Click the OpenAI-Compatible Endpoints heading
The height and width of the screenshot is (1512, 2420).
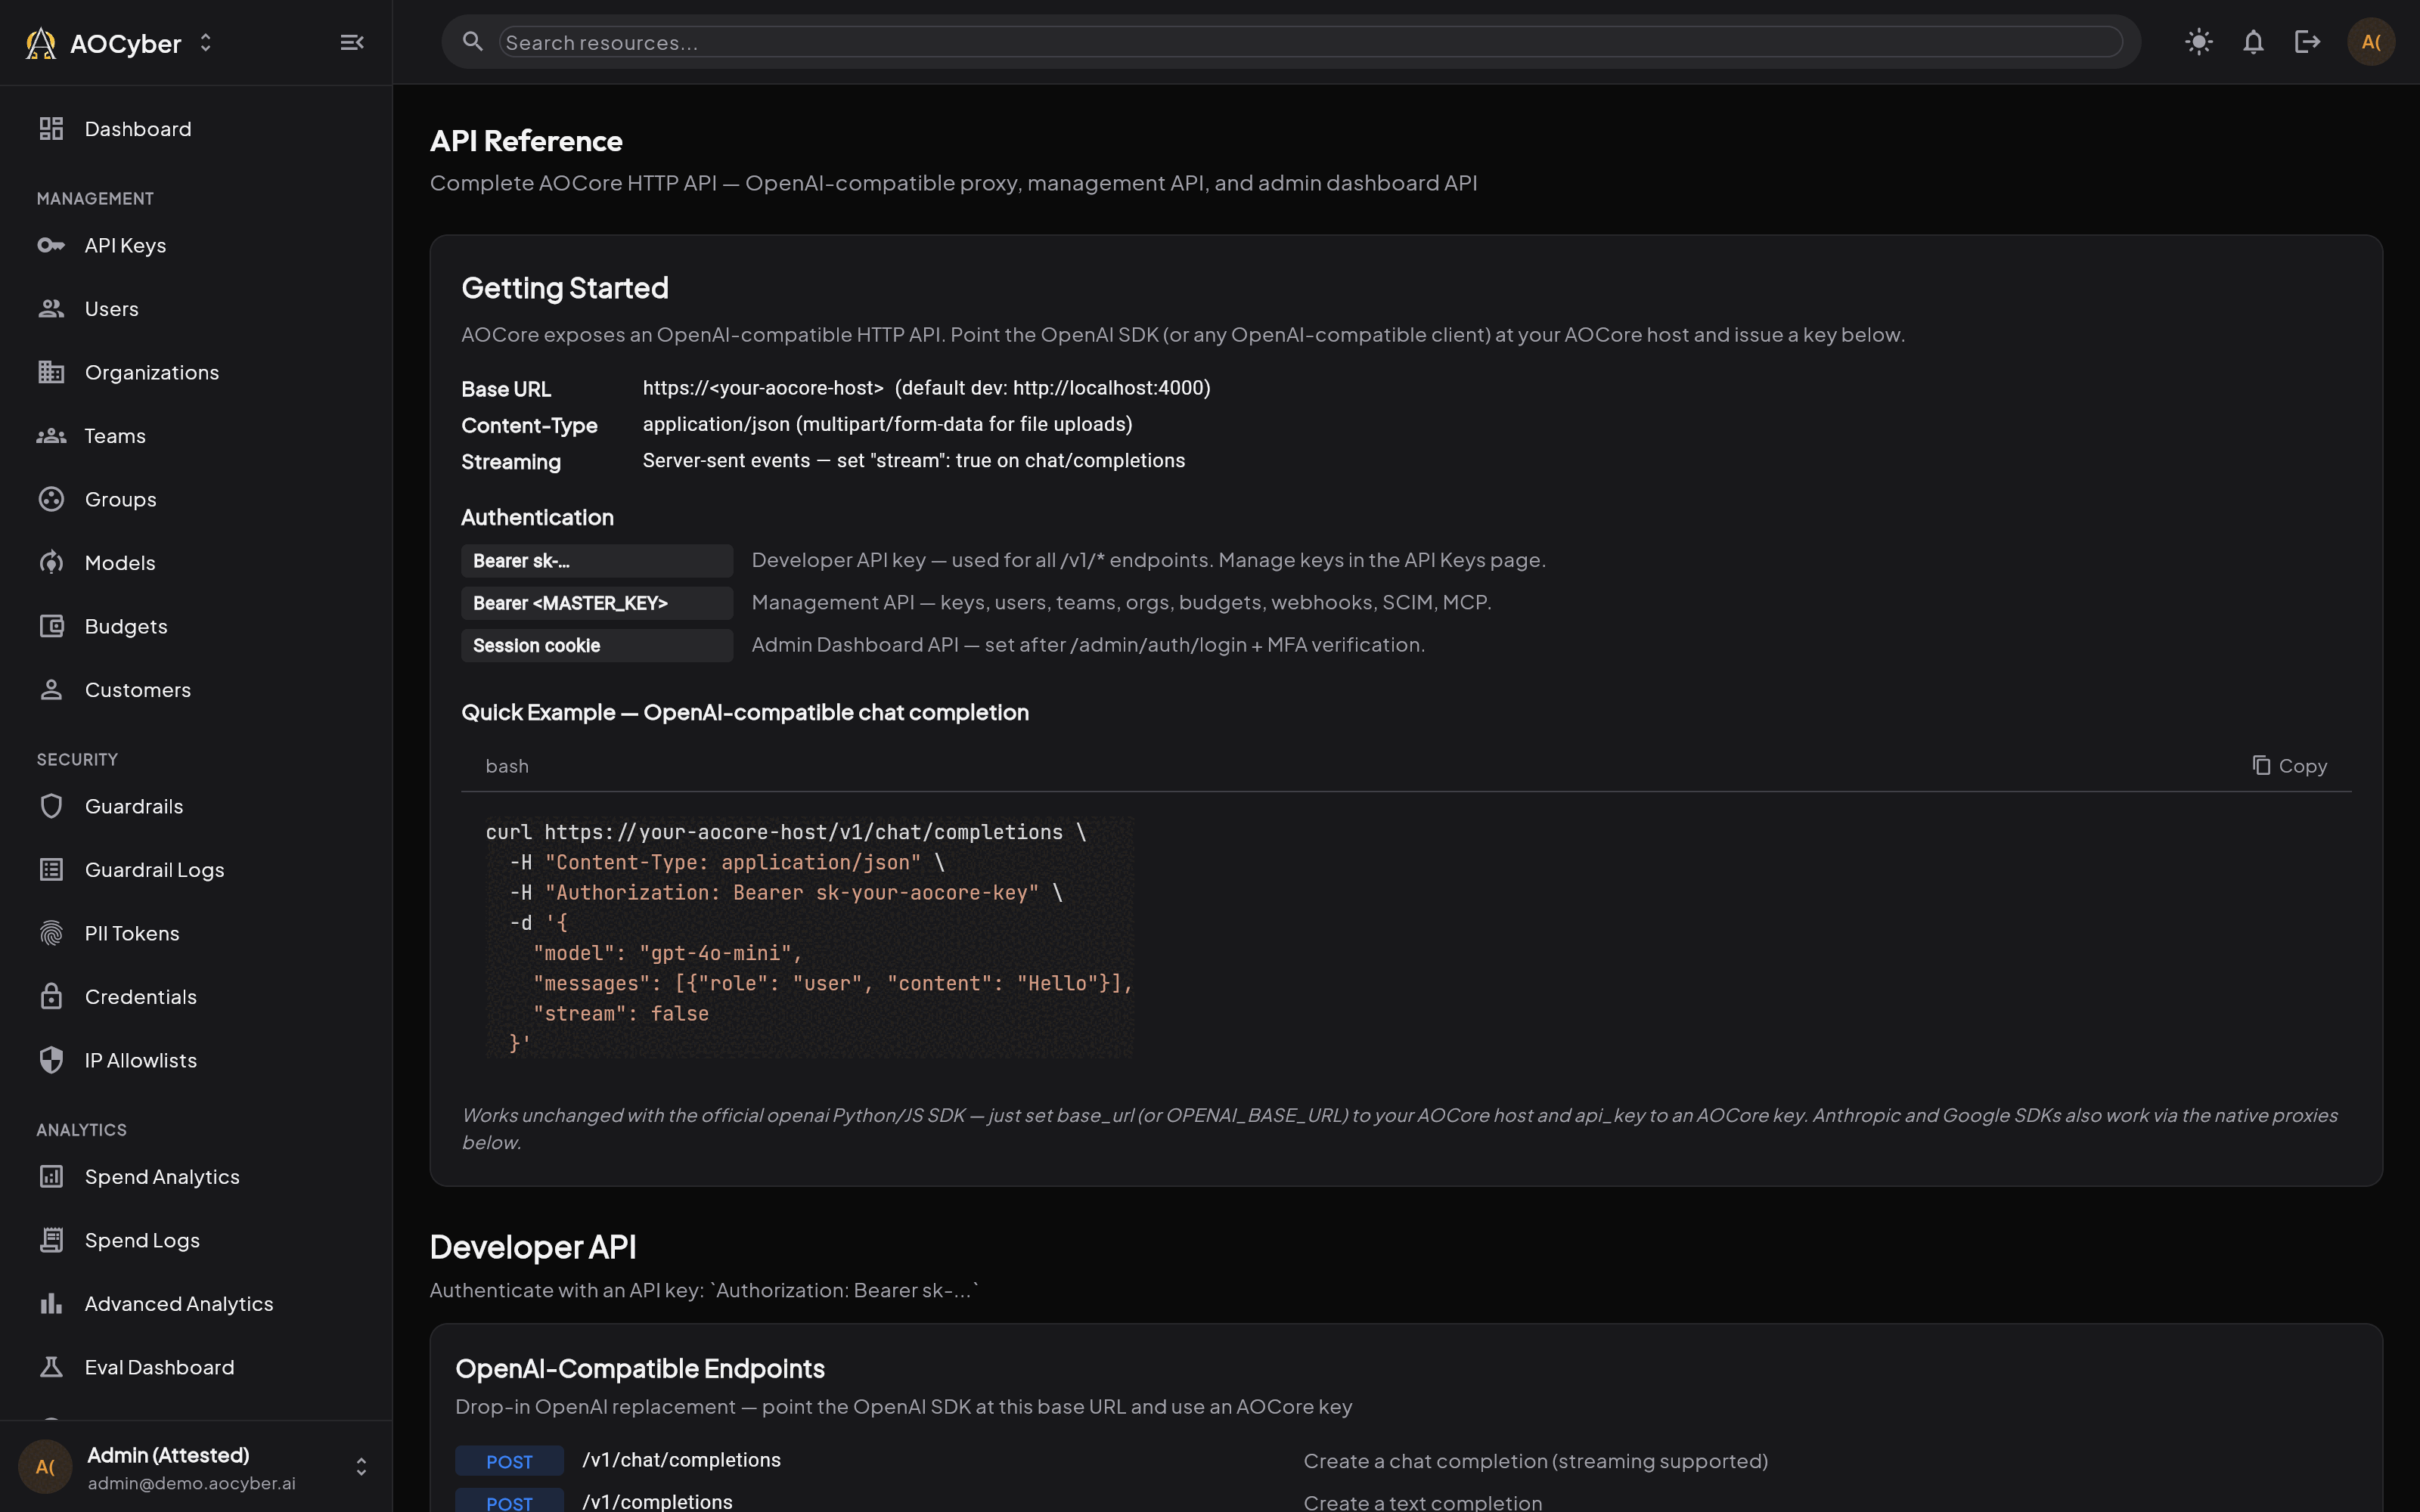pyautogui.click(x=640, y=1368)
